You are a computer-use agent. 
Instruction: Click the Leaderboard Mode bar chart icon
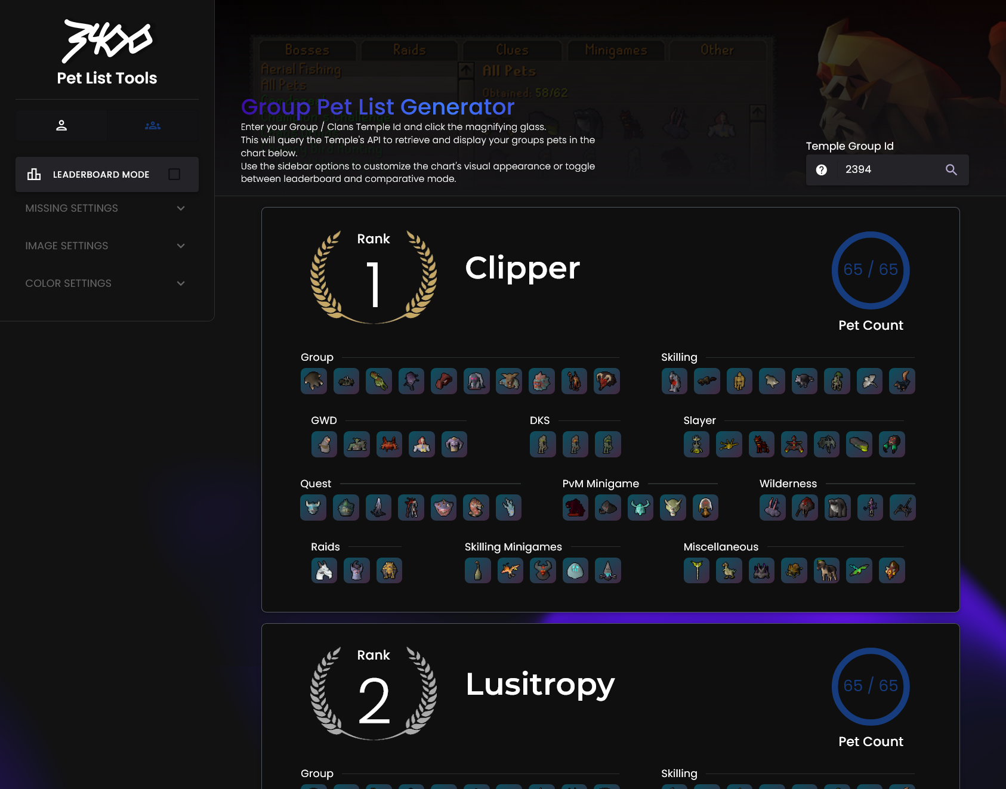(x=34, y=174)
